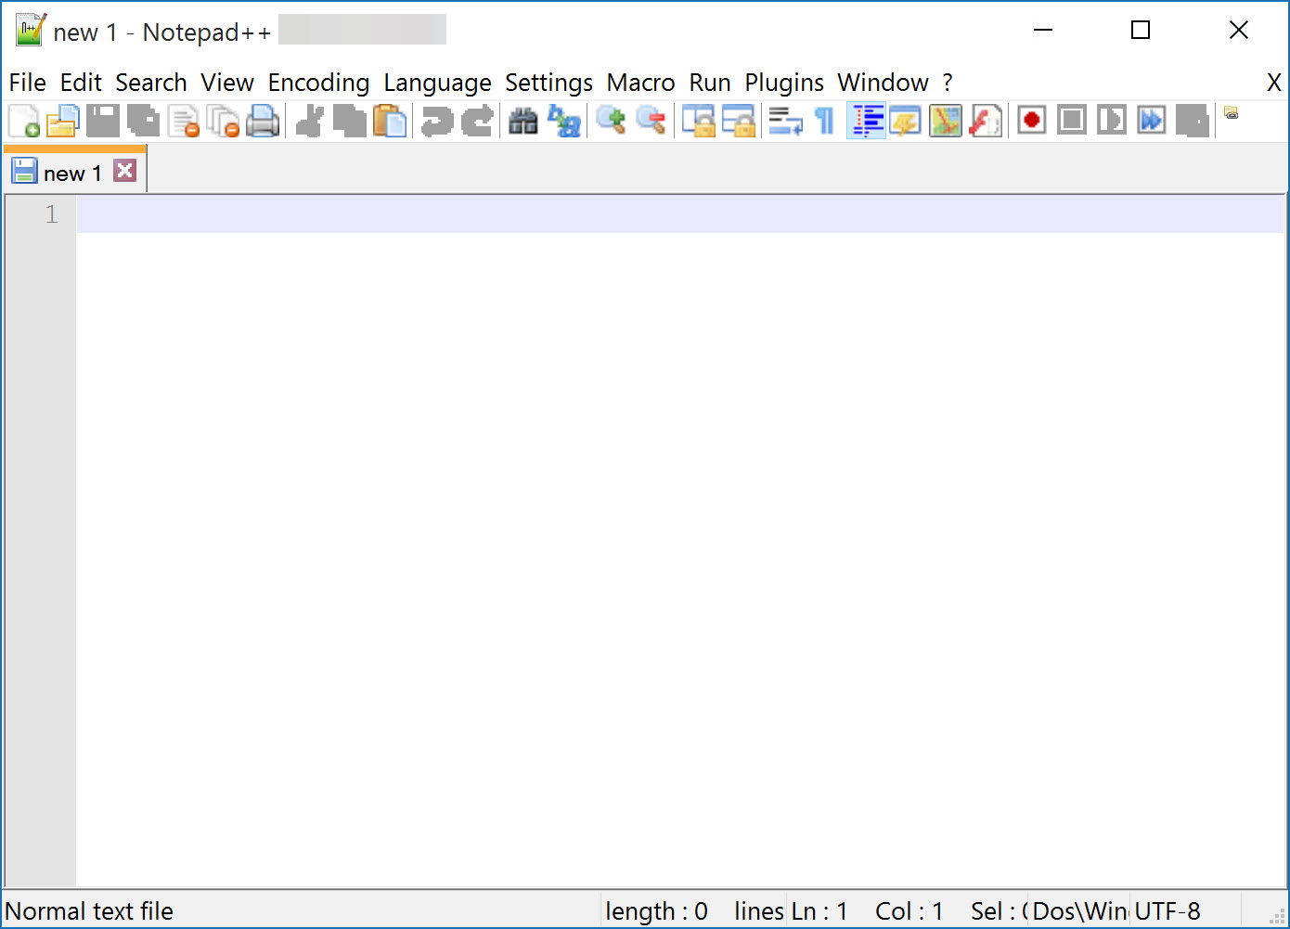The width and height of the screenshot is (1290, 929).
Task: Open the Encoding menu
Action: 318,83
